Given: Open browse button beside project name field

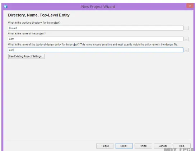Looking at the screenshot, I should pos(186,39).
